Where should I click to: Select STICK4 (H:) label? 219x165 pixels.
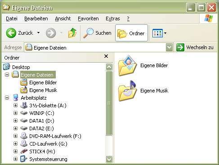pyautogui.click(x=42, y=151)
